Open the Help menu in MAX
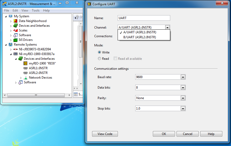 [46, 10]
